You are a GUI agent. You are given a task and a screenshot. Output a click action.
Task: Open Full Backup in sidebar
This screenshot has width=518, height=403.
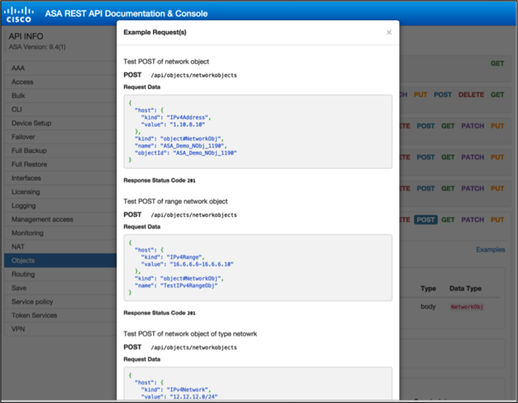pos(60,151)
